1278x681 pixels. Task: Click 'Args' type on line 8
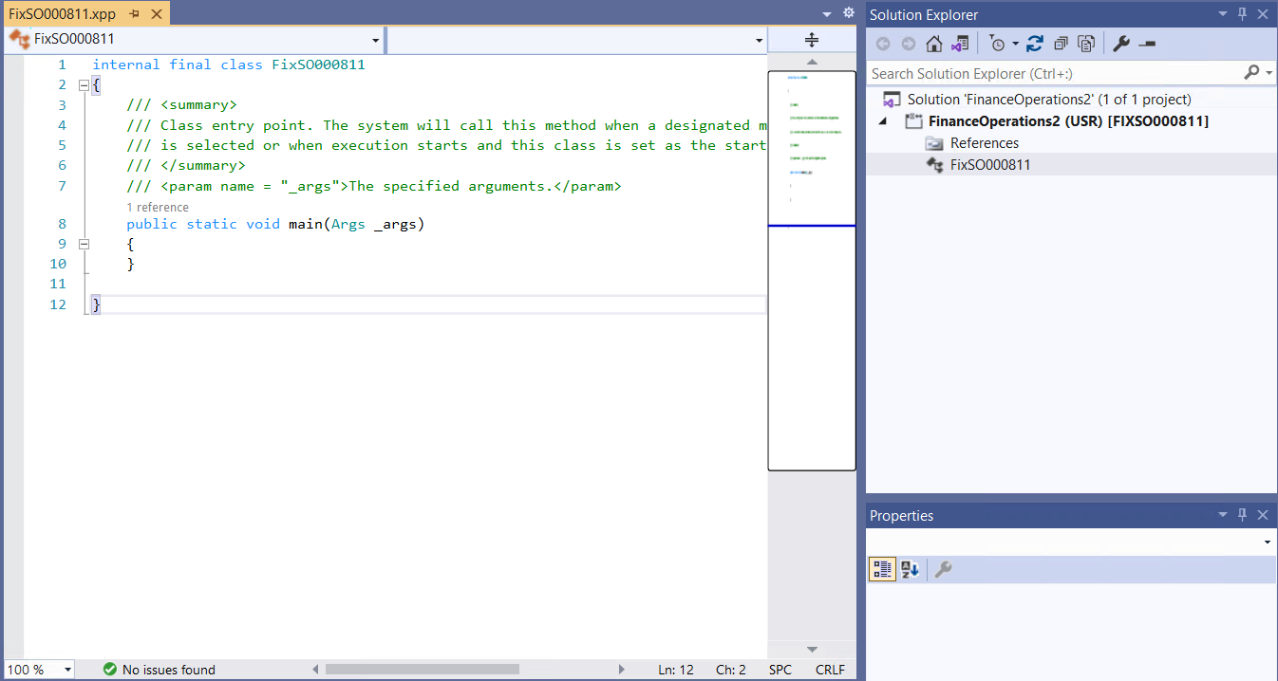348,224
